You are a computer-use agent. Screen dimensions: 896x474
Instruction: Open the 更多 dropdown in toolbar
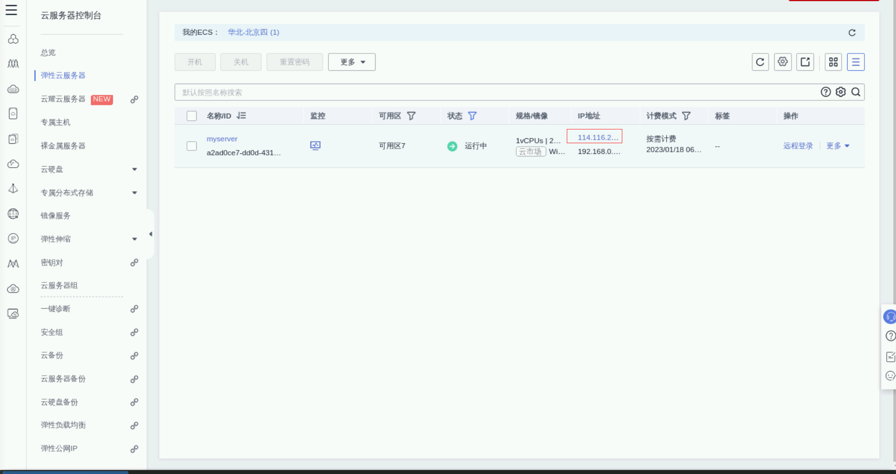pyautogui.click(x=352, y=62)
